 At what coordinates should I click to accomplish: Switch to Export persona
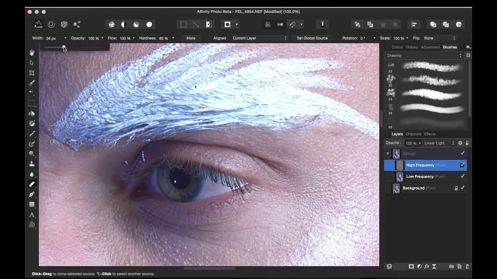click(77, 24)
